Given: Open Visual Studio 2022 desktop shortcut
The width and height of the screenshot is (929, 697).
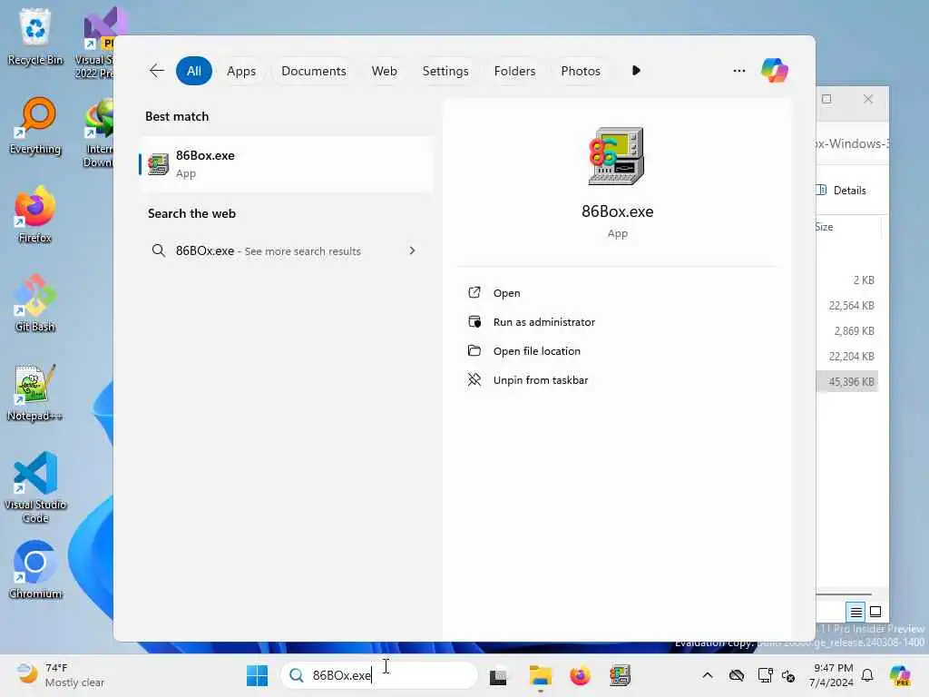Looking at the screenshot, I should 98,43.
